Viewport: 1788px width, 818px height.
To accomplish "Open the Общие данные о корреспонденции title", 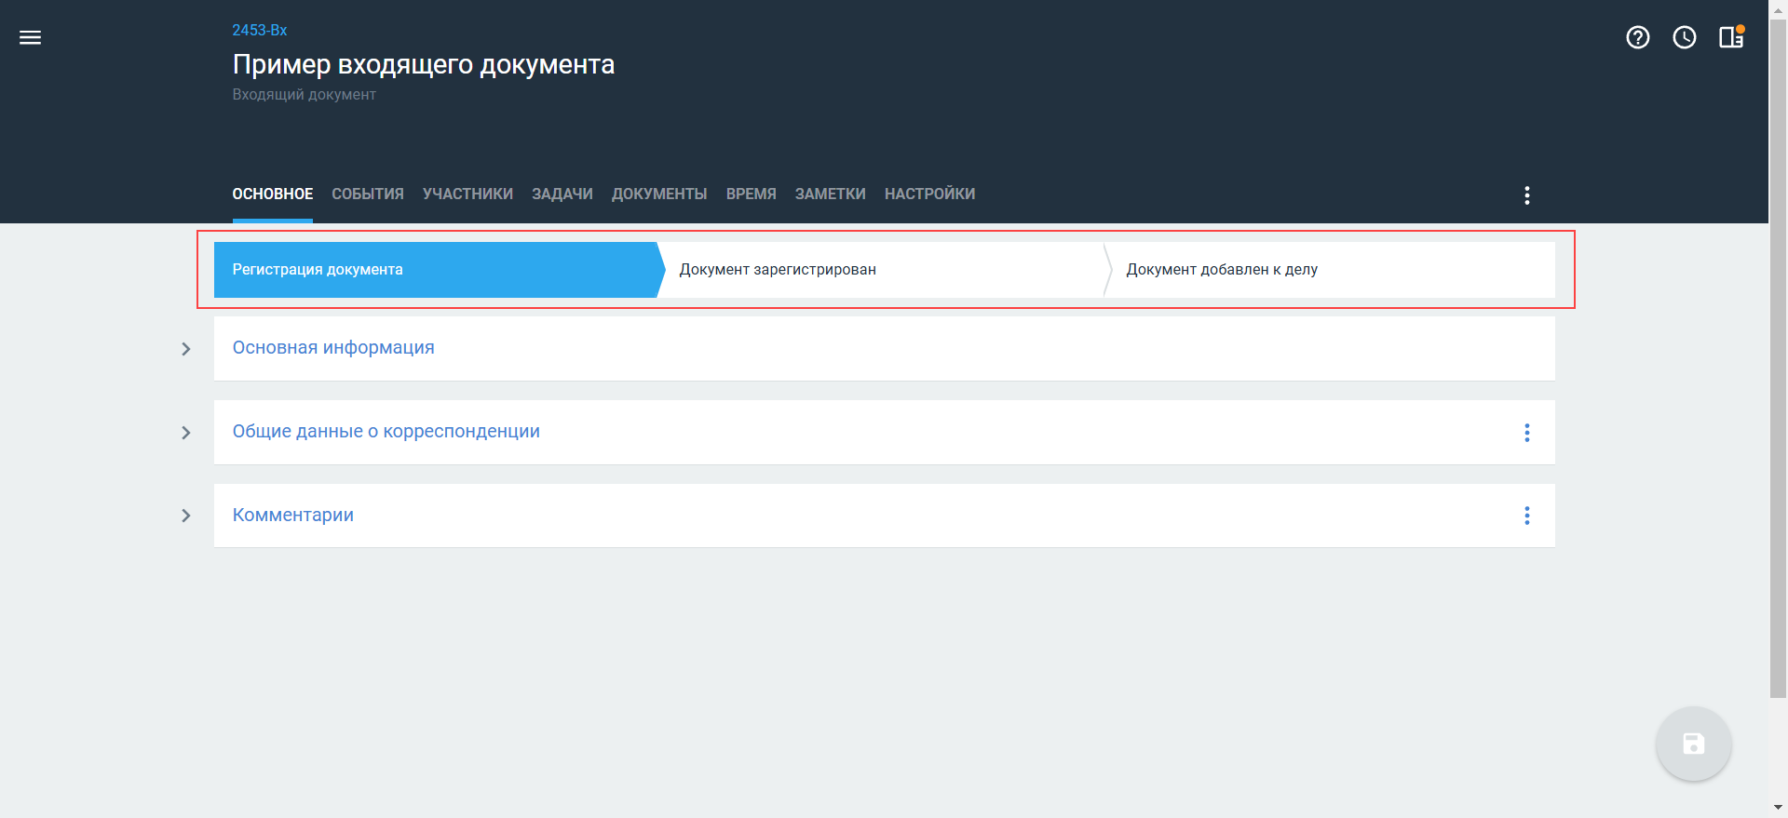I will tap(386, 431).
